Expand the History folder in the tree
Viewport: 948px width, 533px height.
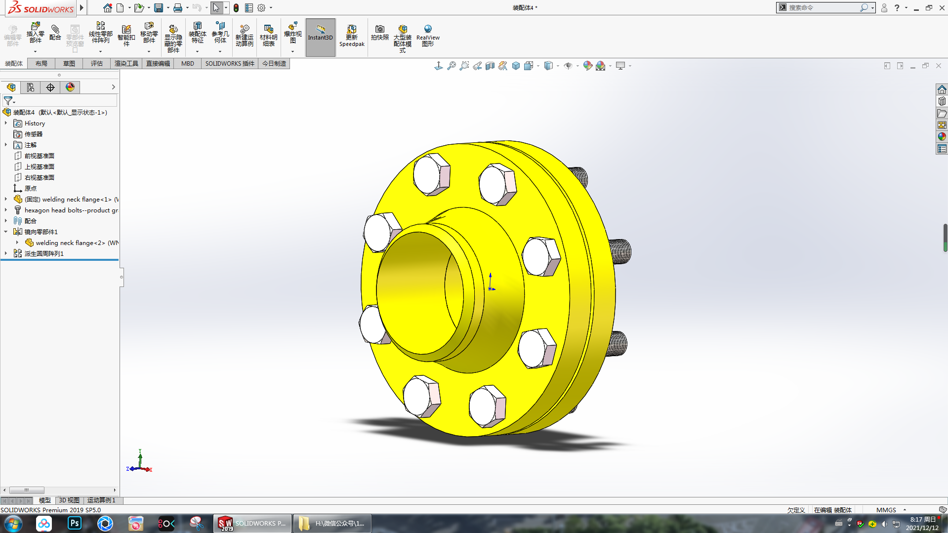(x=6, y=123)
